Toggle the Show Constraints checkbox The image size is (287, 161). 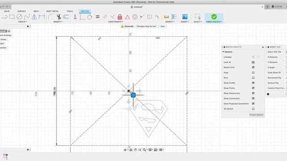pyautogui.click(x=253, y=98)
